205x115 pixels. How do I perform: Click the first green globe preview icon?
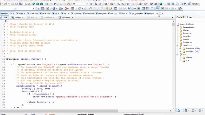(34, 4)
